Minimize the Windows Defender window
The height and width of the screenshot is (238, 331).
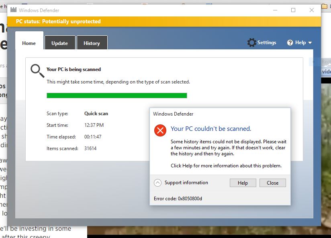coord(275,10)
